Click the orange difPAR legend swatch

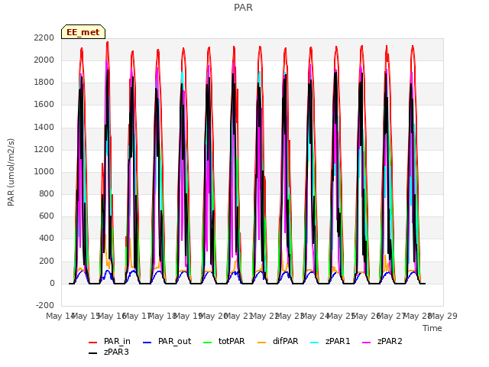(261, 343)
